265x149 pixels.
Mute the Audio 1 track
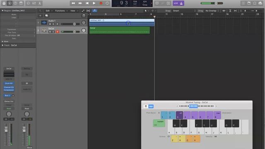click(x=50, y=24)
